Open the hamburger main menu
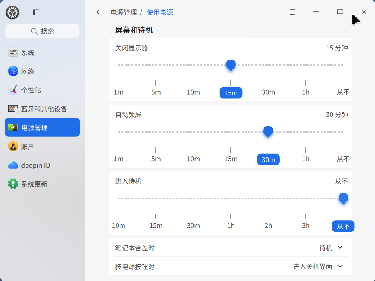Viewport: 375px width, 281px height. [292, 12]
